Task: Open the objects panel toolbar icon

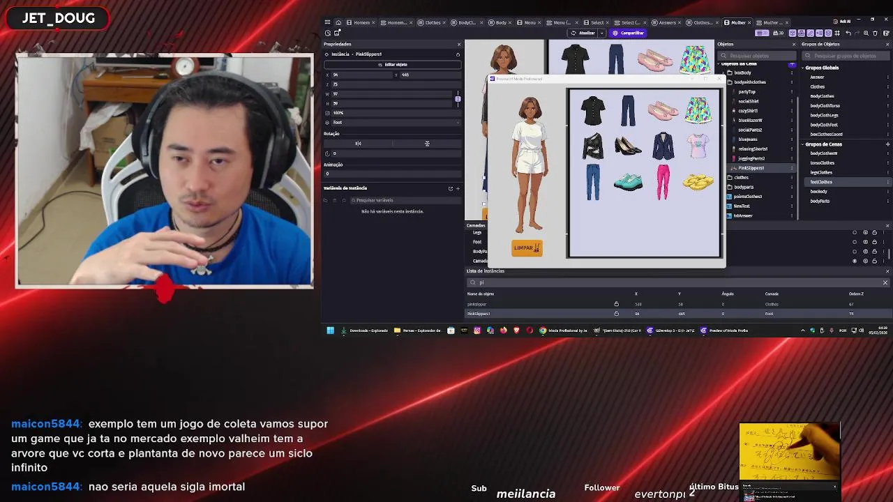Action: tap(793, 33)
